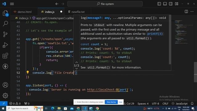Screen dimensions: 197x111
Task: Open Visual Studio Code taskbar icon
Action: 85,108
